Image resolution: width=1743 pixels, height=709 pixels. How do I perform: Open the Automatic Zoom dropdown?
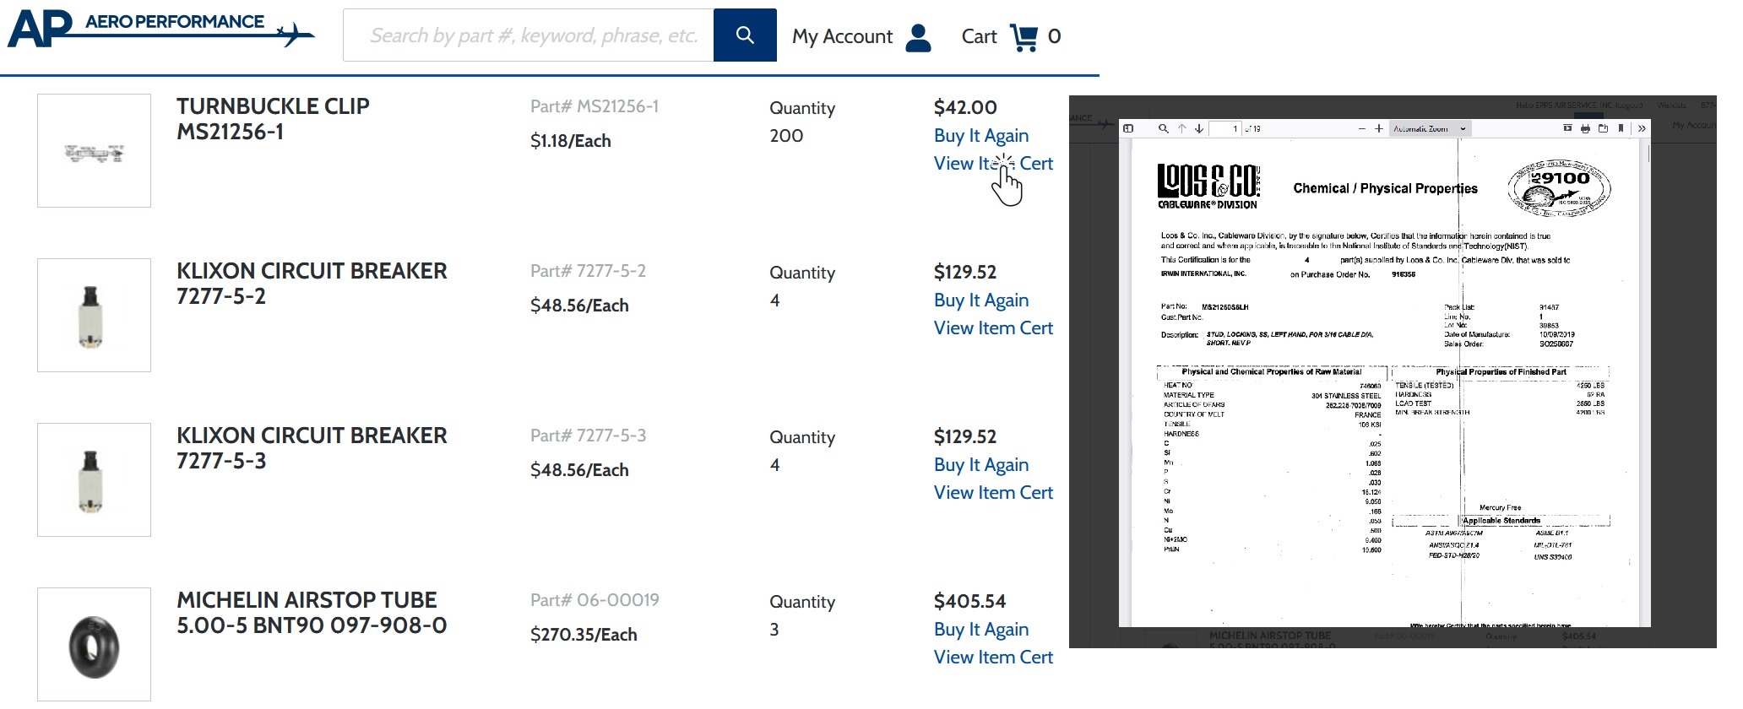[1430, 128]
